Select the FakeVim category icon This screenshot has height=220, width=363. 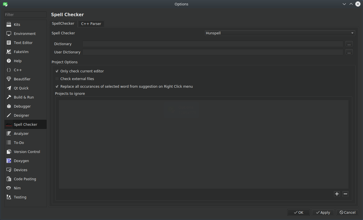tap(9, 52)
